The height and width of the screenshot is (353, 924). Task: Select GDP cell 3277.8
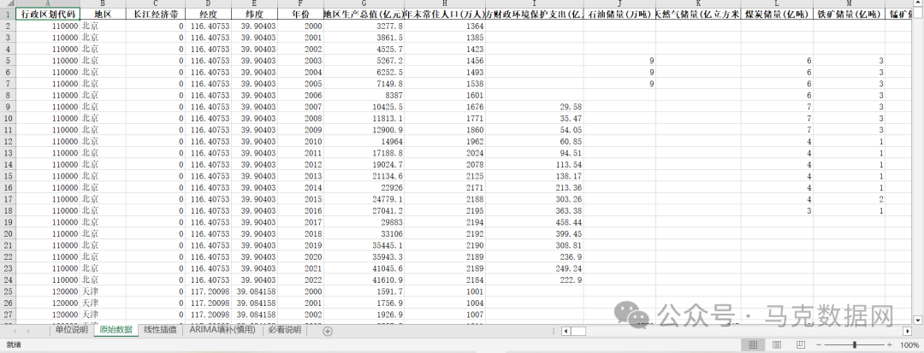click(x=364, y=26)
